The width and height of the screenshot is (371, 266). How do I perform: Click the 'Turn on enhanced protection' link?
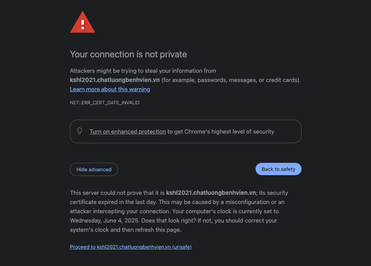point(128,132)
